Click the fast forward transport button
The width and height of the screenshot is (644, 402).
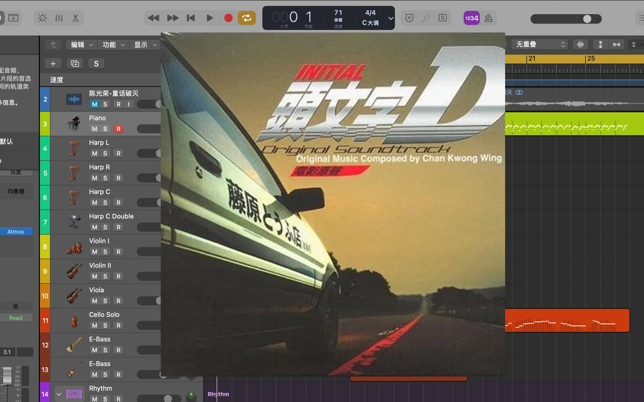pyautogui.click(x=173, y=18)
